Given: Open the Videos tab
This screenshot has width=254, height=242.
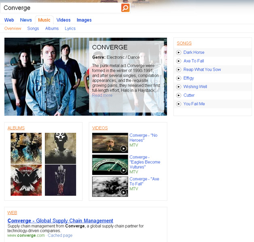Looking at the screenshot, I should 63,20.
